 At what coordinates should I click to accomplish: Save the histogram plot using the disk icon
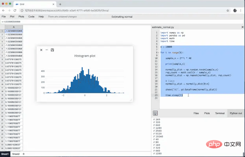coord(52,50)
